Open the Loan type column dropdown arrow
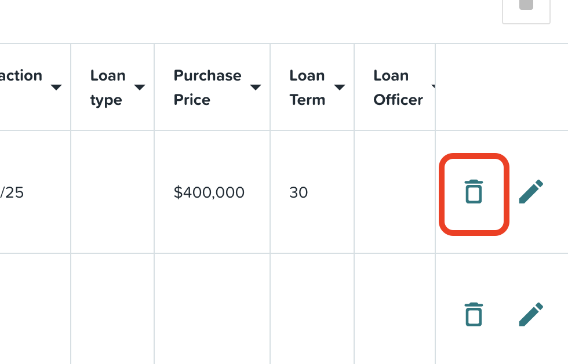The height and width of the screenshot is (364, 568). coord(140,88)
